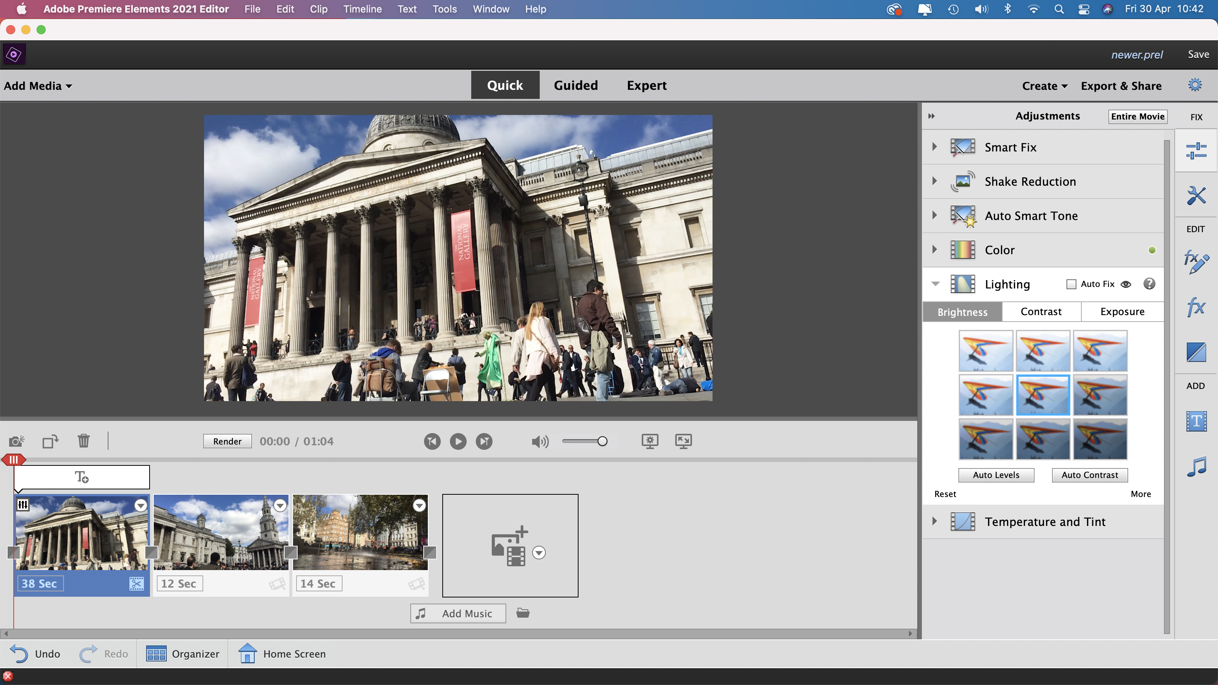The image size is (1218, 685).
Task: Enable Auto Fix checkbox in Lighting panel
Action: 1071,284
